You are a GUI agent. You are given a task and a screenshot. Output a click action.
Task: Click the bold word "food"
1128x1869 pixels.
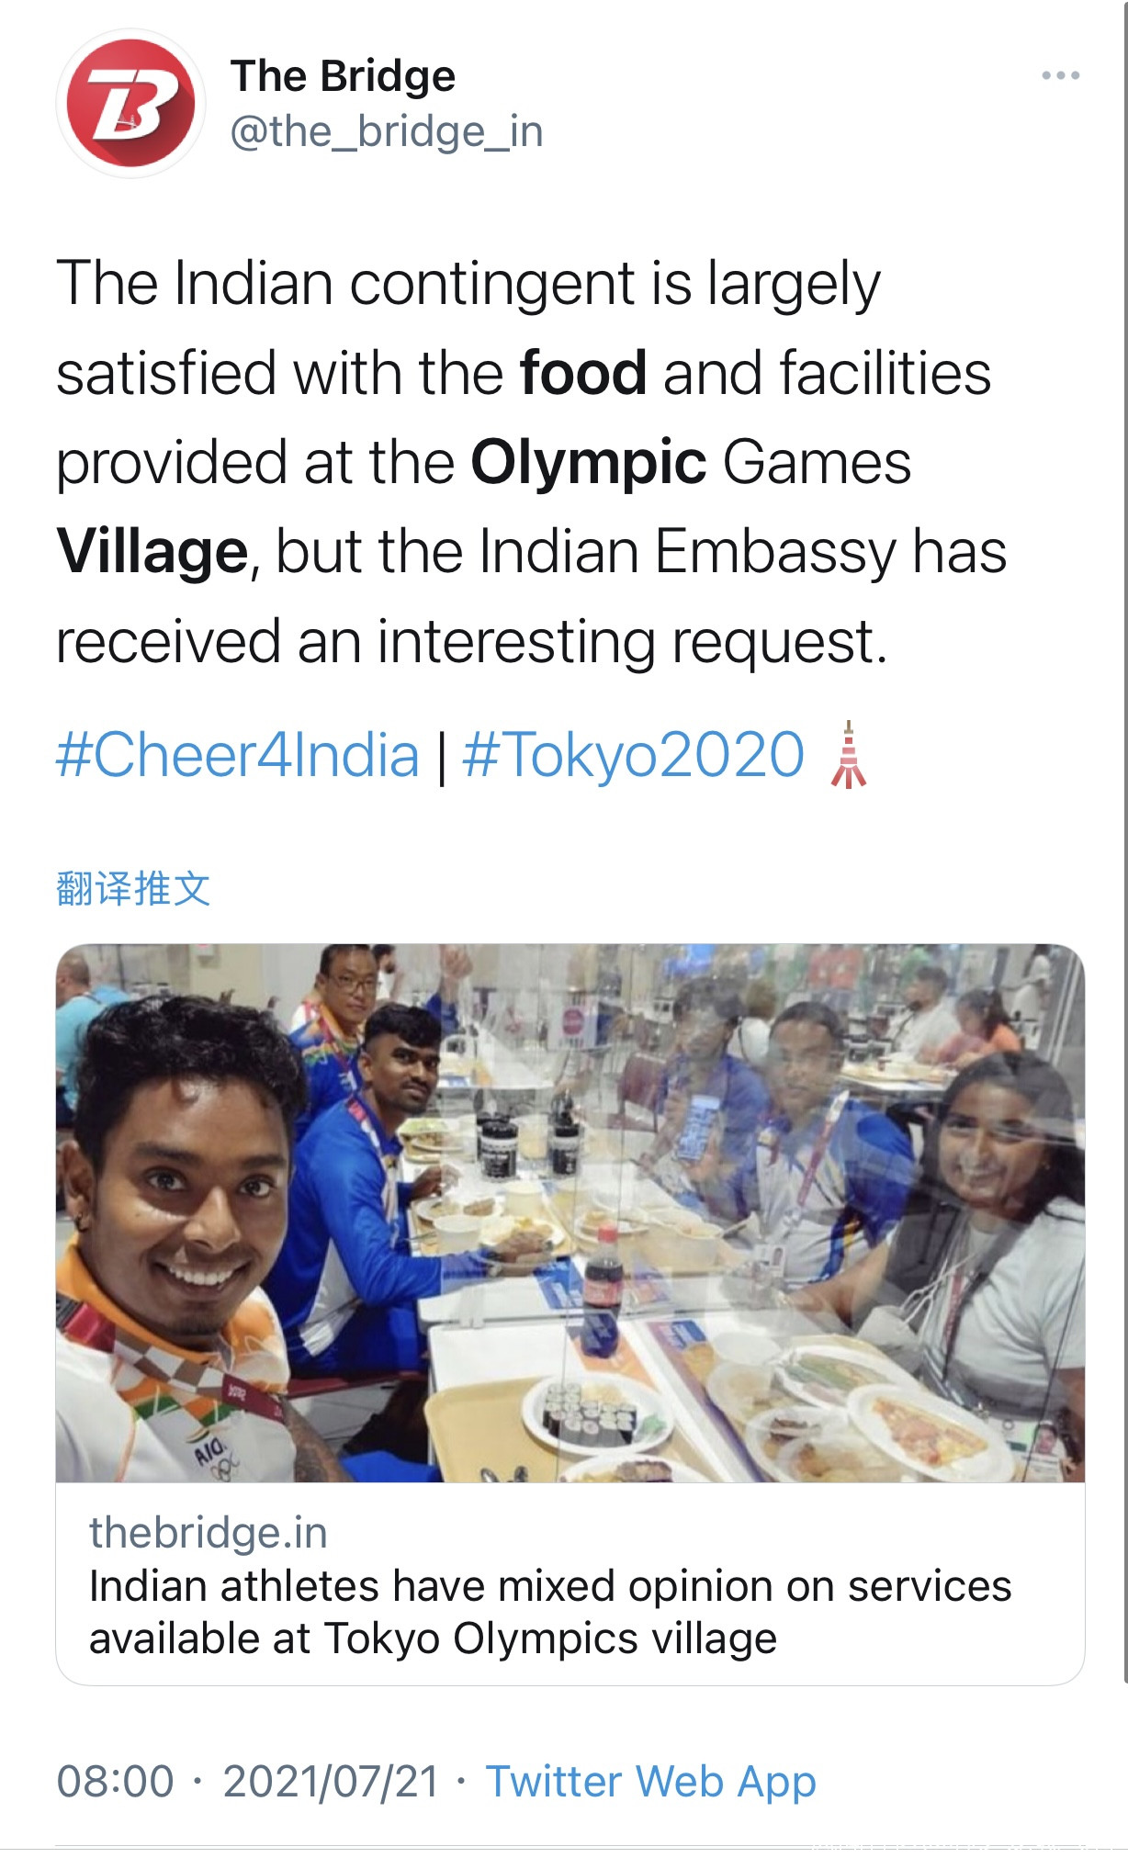click(582, 373)
